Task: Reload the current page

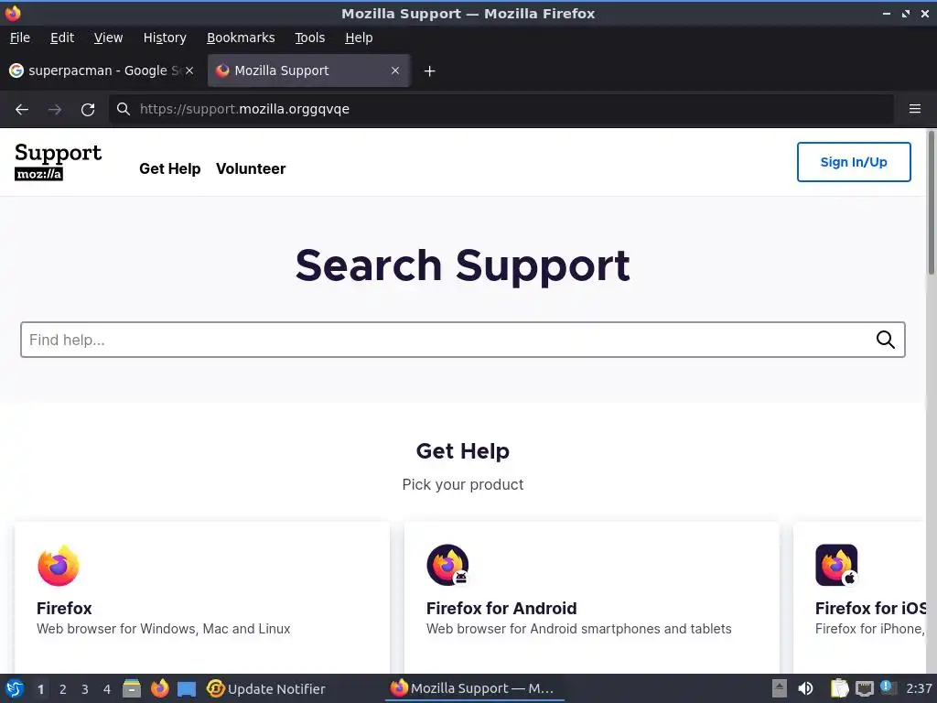Action: tap(88, 110)
